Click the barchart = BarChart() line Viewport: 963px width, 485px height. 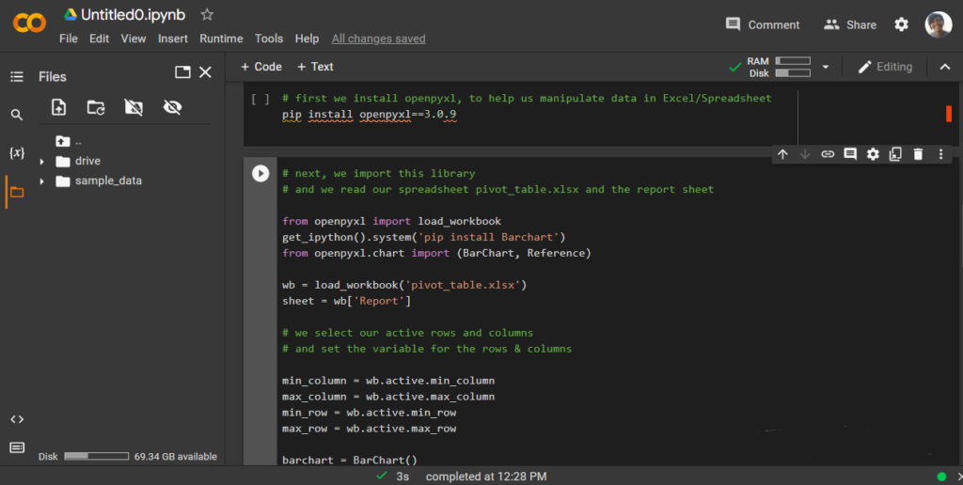pos(350,460)
